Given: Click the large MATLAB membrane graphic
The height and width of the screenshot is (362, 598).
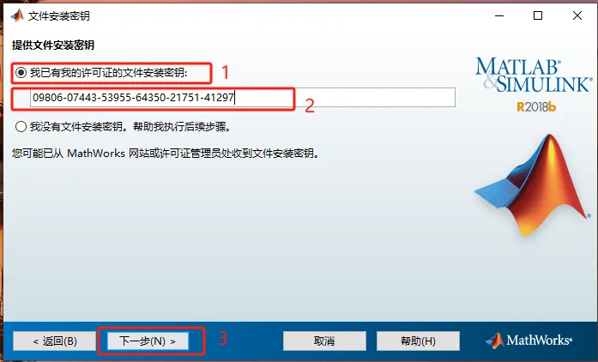Looking at the screenshot, I should coord(534,185).
